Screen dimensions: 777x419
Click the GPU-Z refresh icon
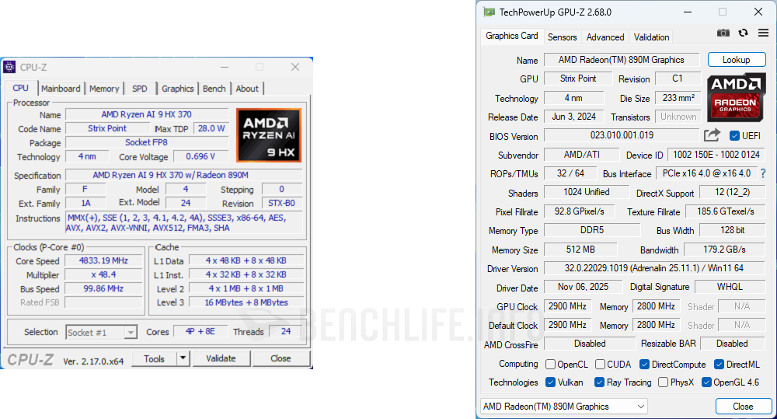tap(744, 33)
